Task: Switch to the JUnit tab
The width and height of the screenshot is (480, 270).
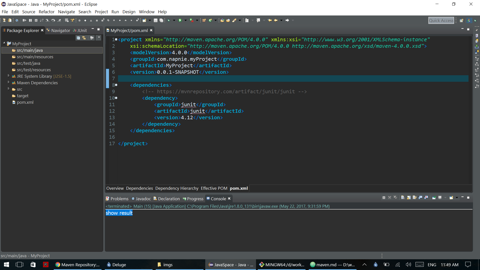Action: [80, 30]
